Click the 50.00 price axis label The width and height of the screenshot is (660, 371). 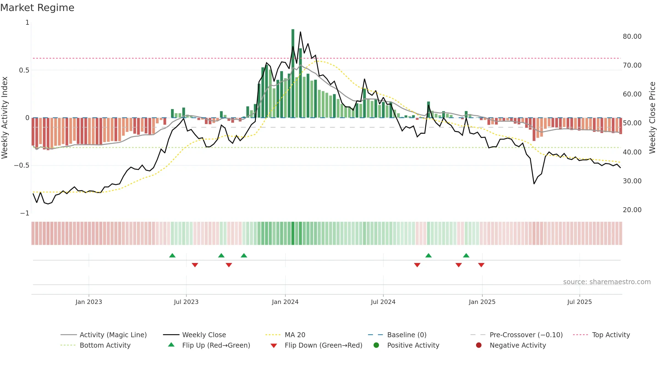(632, 123)
